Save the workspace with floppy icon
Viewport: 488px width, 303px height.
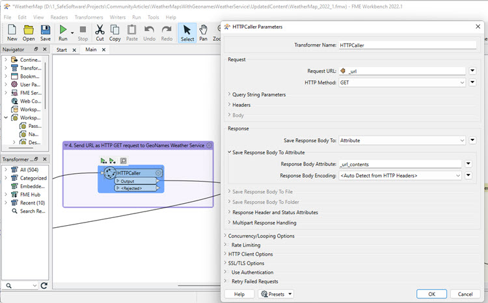46,32
